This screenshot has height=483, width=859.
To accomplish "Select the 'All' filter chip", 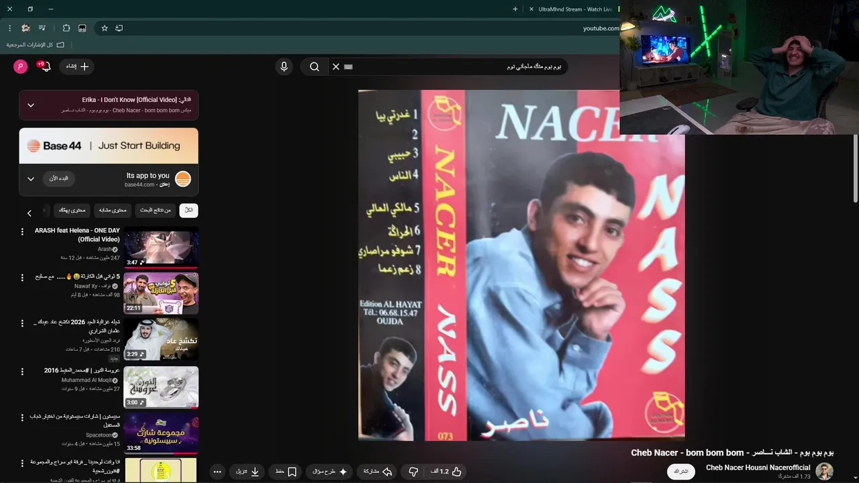I will click(189, 211).
